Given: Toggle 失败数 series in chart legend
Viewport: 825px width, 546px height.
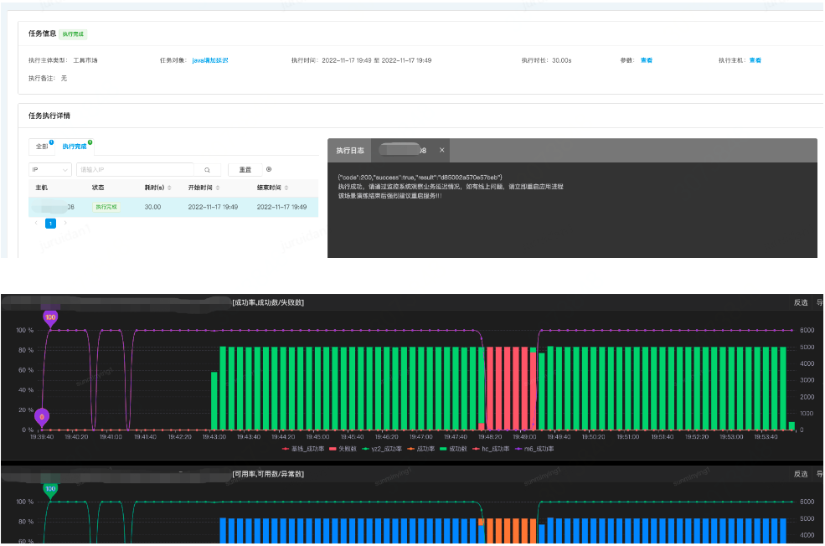Looking at the screenshot, I should coord(343,449).
